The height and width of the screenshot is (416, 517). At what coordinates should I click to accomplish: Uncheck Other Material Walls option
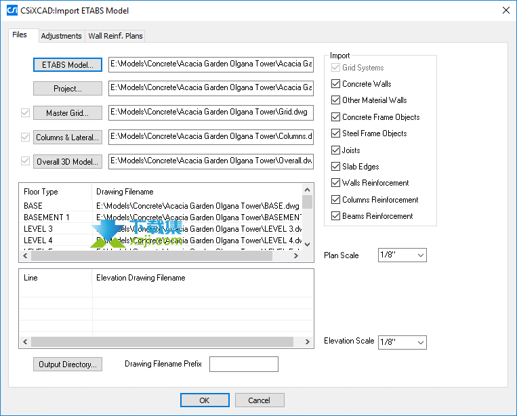[335, 100]
